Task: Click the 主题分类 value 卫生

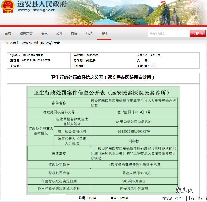Action: coord(153,66)
